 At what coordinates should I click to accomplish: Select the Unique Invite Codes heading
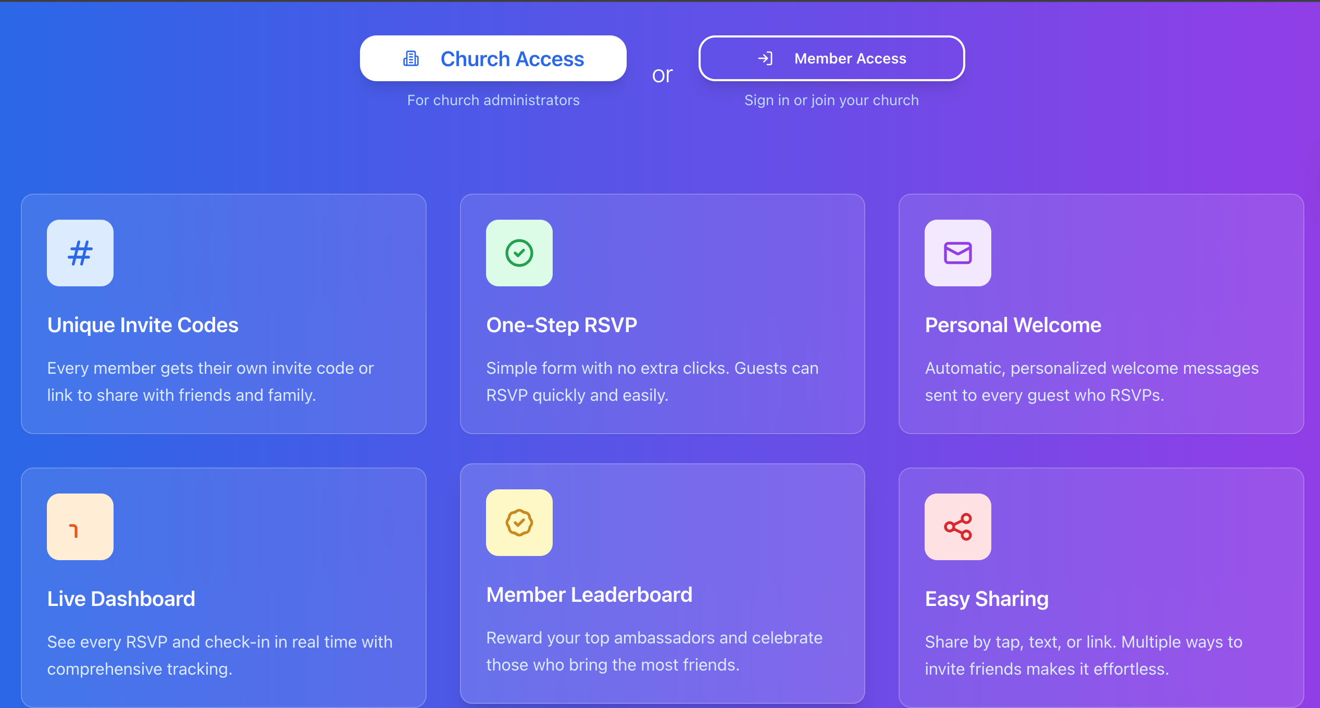[143, 325]
